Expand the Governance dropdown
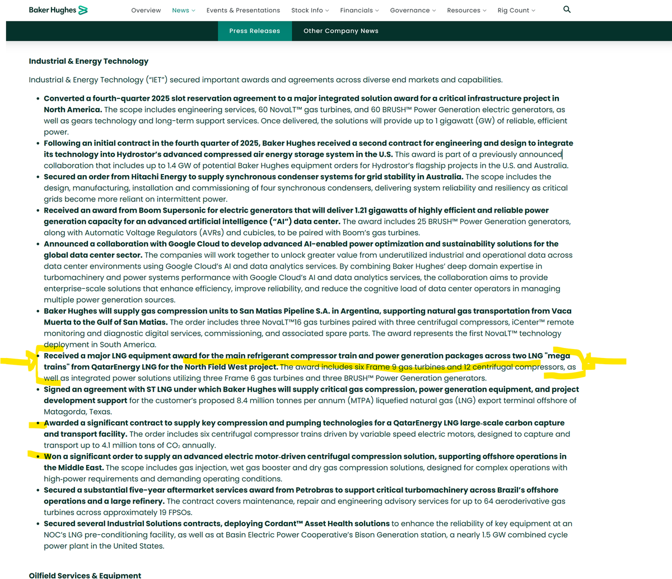This screenshot has width=672, height=579. (x=413, y=10)
